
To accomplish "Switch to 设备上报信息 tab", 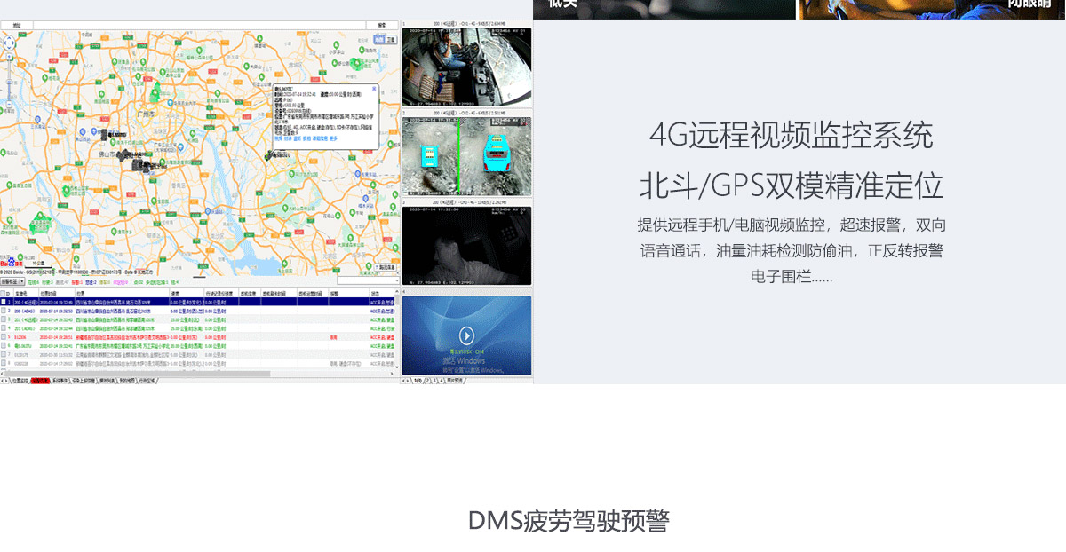I will coord(84,381).
